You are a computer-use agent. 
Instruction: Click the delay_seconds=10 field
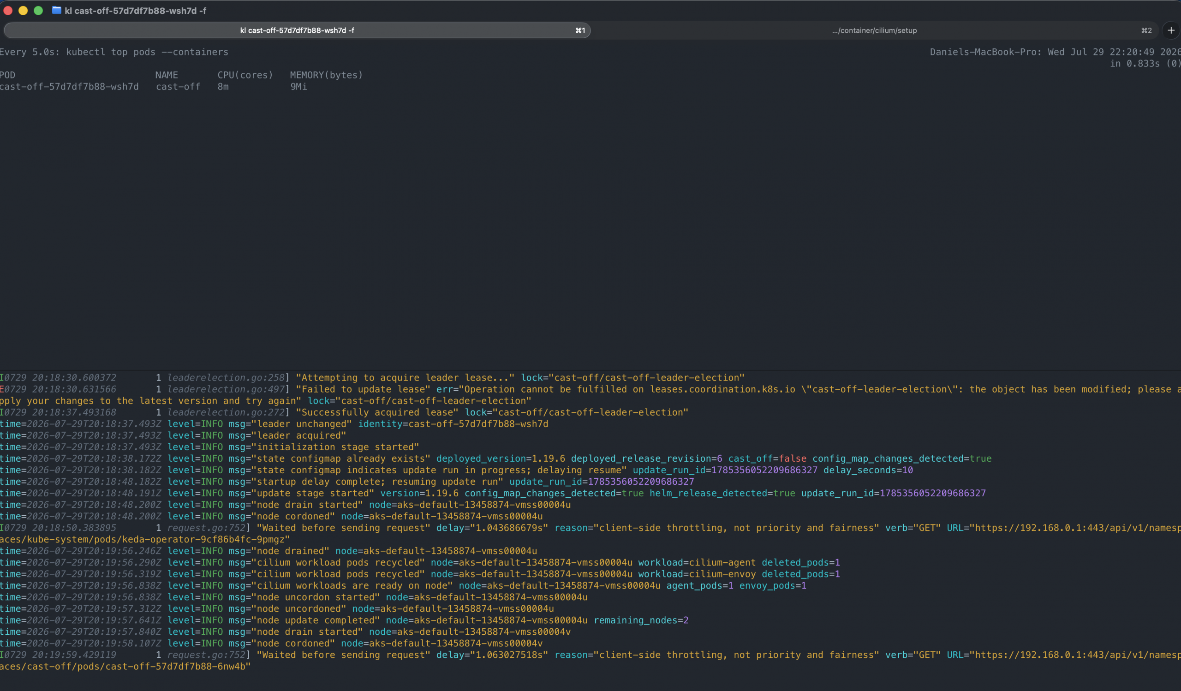[868, 470]
